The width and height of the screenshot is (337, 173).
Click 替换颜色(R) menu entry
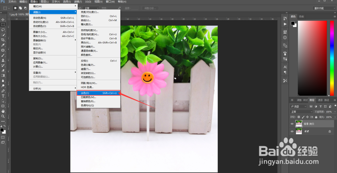pyautogui.click(x=98, y=101)
